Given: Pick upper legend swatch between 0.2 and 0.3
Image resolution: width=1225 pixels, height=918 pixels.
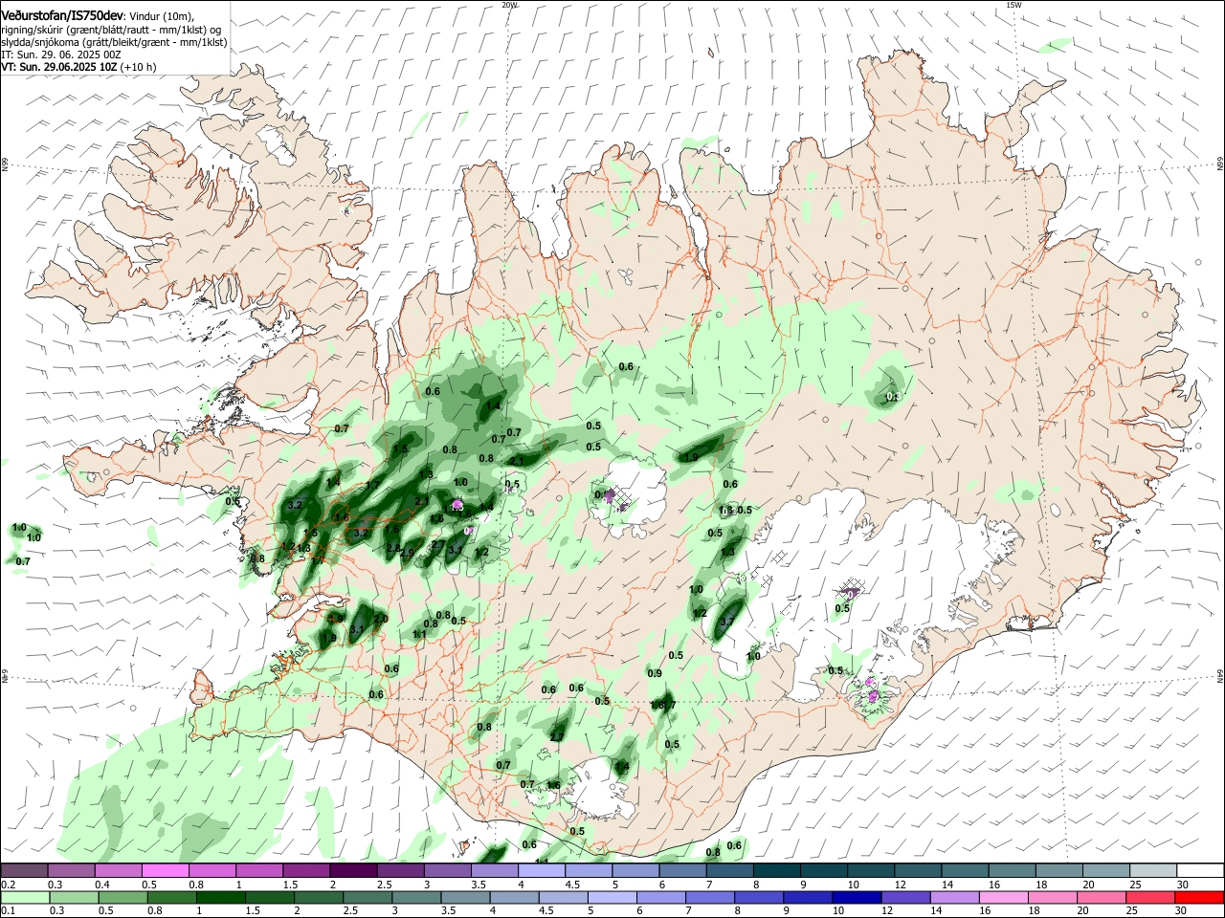Looking at the screenshot, I should pyautogui.click(x=24, y=871).
